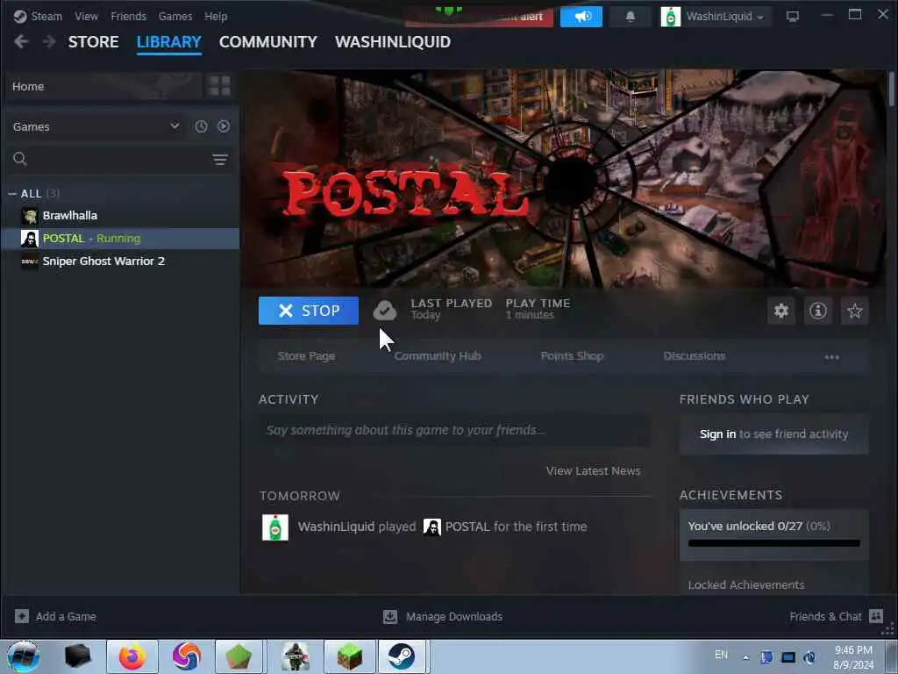Open the Store Page link
Image resolution: width=898 pixels, height=674 pixels.
(x=306, y=356)
